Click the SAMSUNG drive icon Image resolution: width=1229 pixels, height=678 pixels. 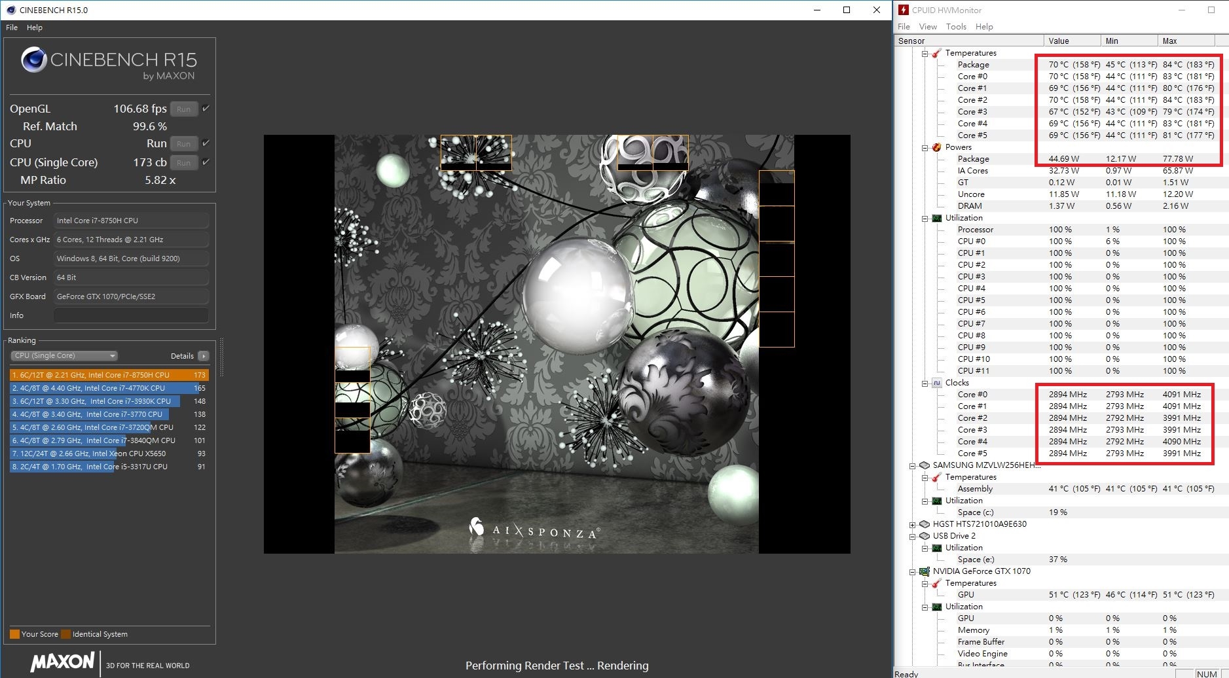click(x=924, y=465)
